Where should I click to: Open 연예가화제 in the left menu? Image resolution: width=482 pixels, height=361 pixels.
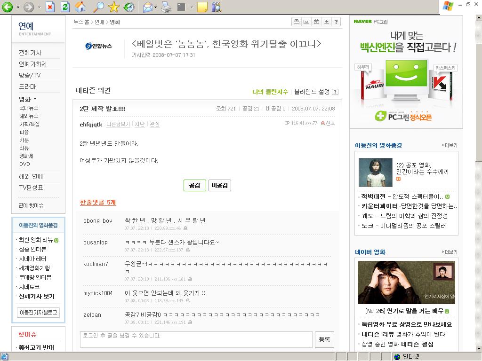[32, 64]
